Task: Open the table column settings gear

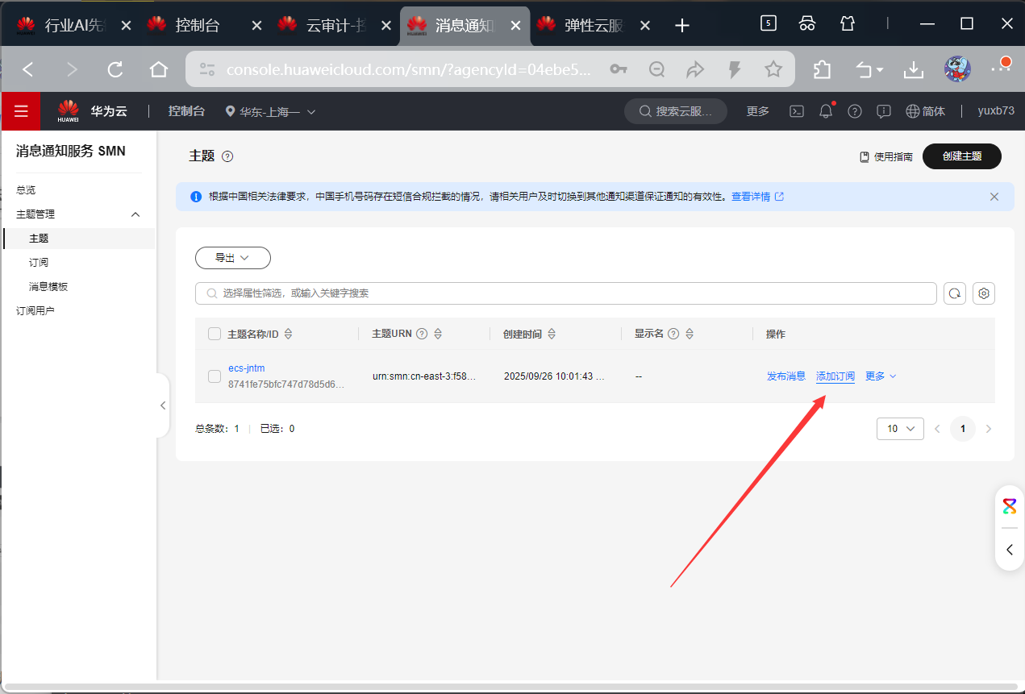Action: point(984,293)
